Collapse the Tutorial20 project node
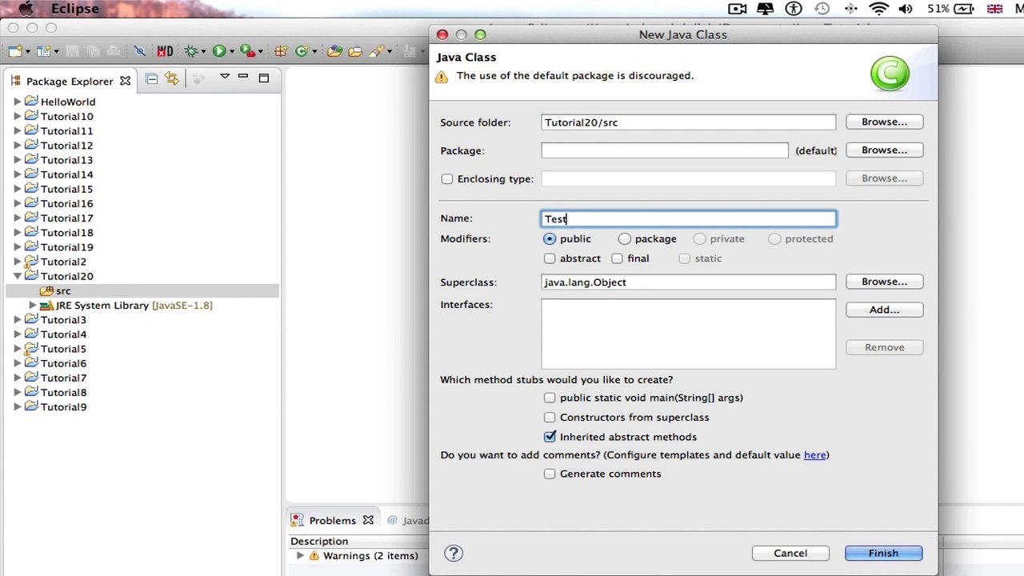The image size is (1024, 576). click(x=18, y=277)
